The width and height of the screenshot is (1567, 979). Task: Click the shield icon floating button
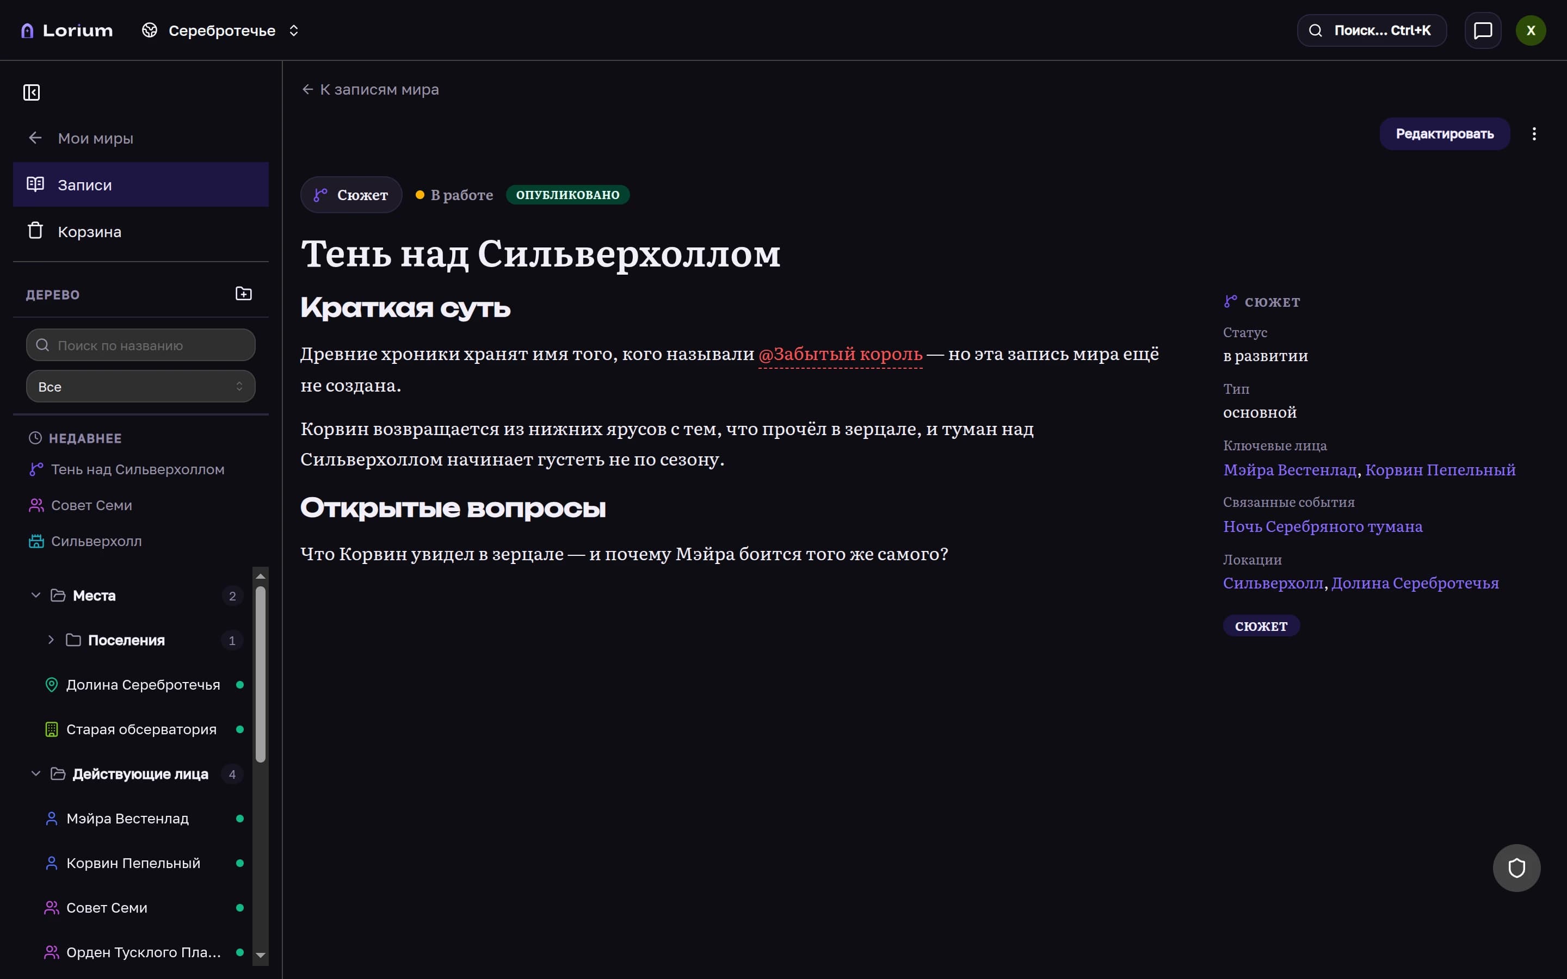pyautogui.click(x=1516, y=868)
